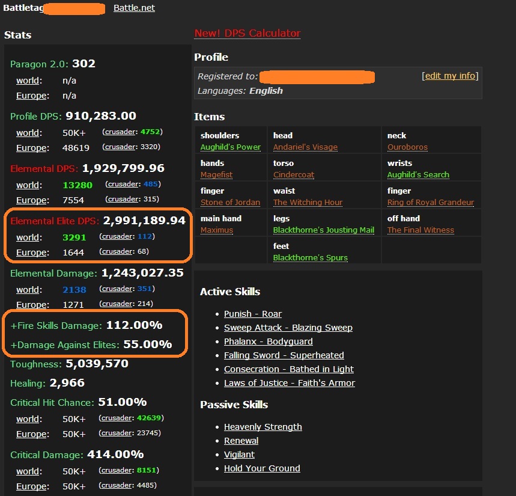The height and width of the screenshot is (496, 516).
Task: Click crusader link with rank 4752
Action: click(x=120, y=132)
